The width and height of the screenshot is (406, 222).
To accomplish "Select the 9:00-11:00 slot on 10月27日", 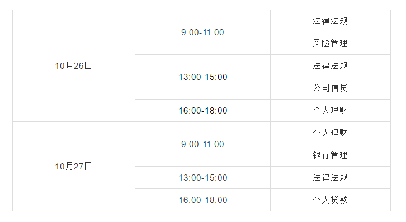I will [x=202, y=144].
